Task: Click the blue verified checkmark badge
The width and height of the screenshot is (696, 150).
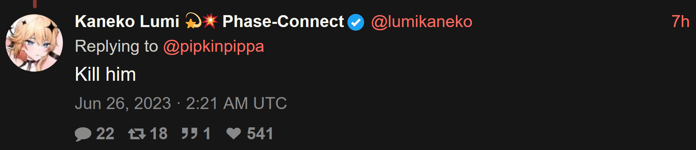Action: point(356,22)
